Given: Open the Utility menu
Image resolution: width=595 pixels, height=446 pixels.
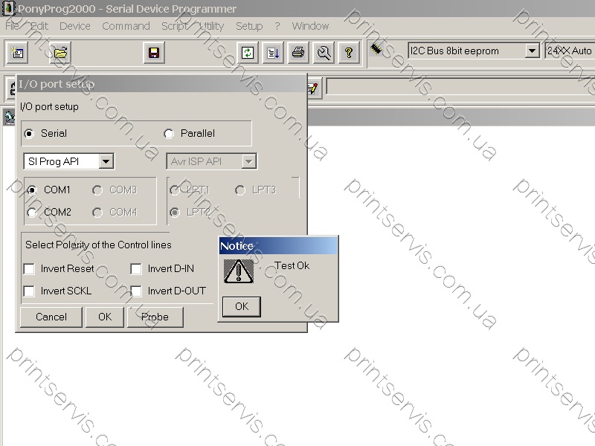Looking at the screenshot, I should [211, 26].
